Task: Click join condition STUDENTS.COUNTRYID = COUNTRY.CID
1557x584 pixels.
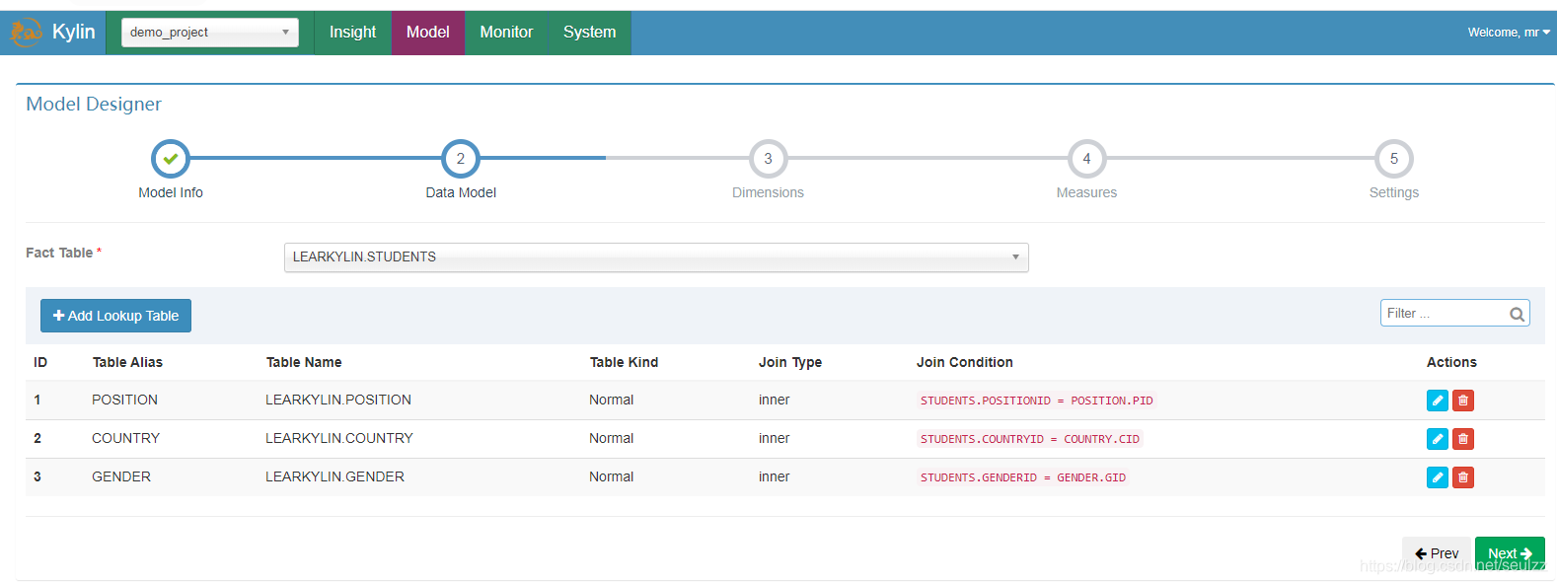Action: click(1029, 439)
